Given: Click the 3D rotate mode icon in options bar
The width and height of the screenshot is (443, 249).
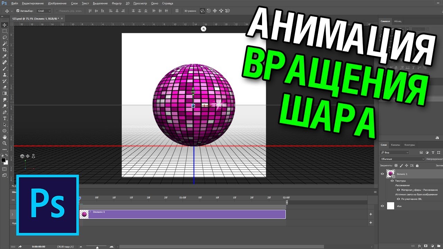Looking at the screenshot, I should point(202,11).
